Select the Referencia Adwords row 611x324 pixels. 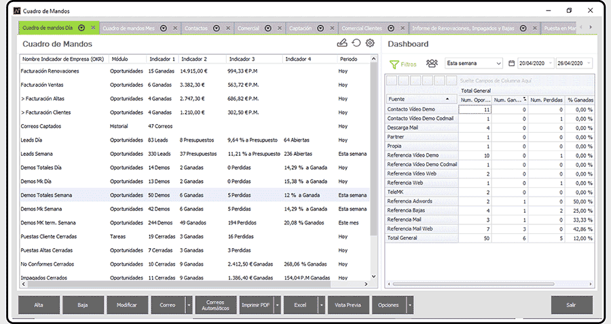tap(489, 201)
